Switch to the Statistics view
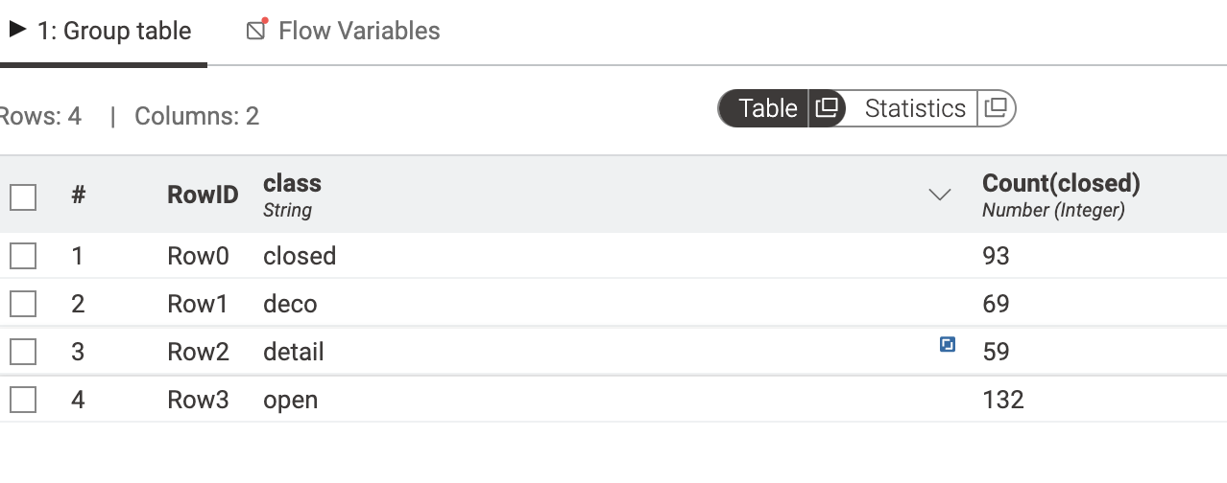 point(915,108)
